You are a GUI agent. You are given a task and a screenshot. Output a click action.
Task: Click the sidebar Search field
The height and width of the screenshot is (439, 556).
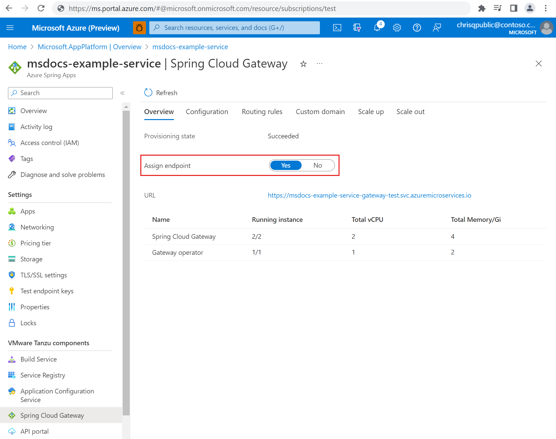(61, 93)
